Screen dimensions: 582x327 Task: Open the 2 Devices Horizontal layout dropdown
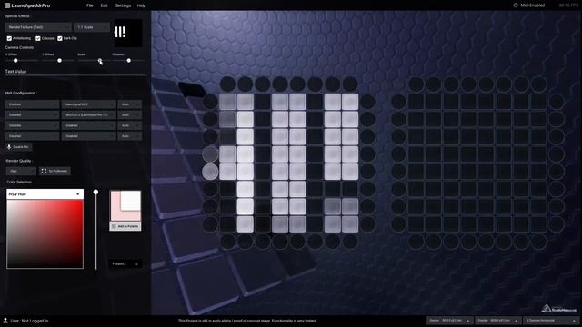click(552, 321)
